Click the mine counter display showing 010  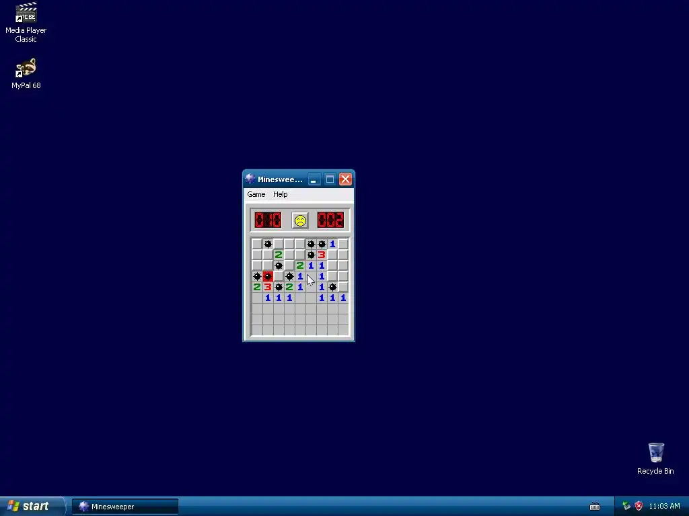pyautogui.click(x=268, y=220)
